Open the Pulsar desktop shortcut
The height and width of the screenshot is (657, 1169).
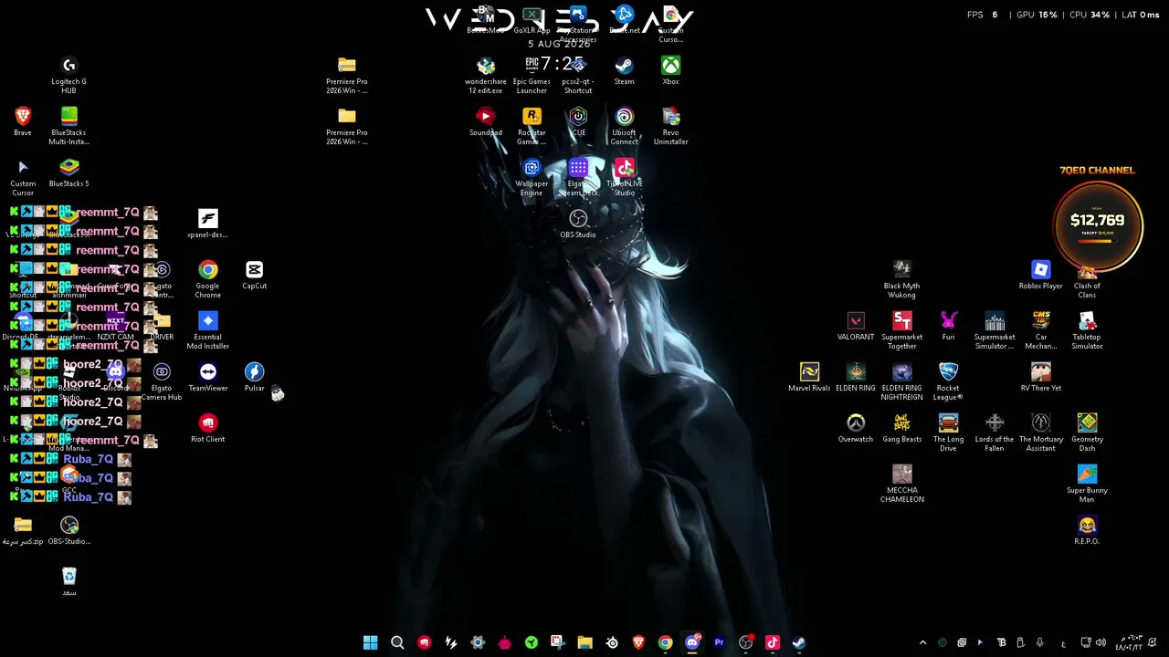pyautogui.click(x=254, y=372)
